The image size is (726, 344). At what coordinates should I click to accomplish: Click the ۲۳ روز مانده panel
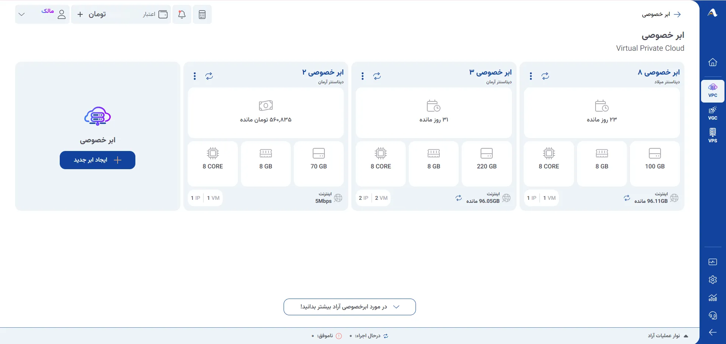click(602, 113)
